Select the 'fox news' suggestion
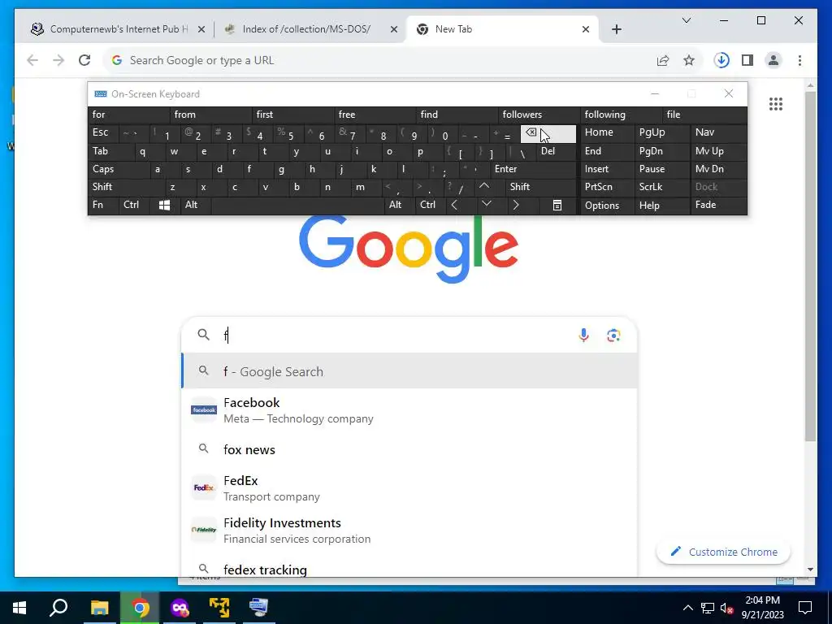 click(409, 449)
